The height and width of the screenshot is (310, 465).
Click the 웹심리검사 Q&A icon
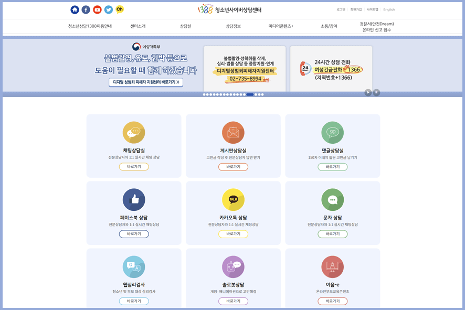[134, 267]
